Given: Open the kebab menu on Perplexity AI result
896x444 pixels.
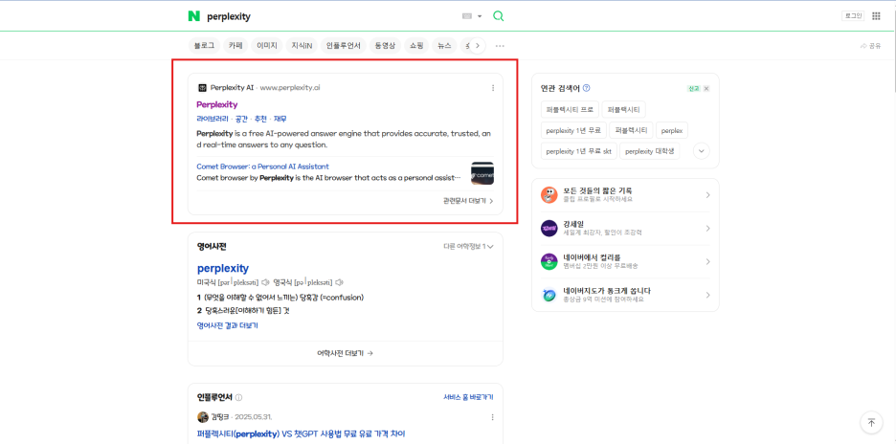Looking at the screenshot, I should click(493, 88).
